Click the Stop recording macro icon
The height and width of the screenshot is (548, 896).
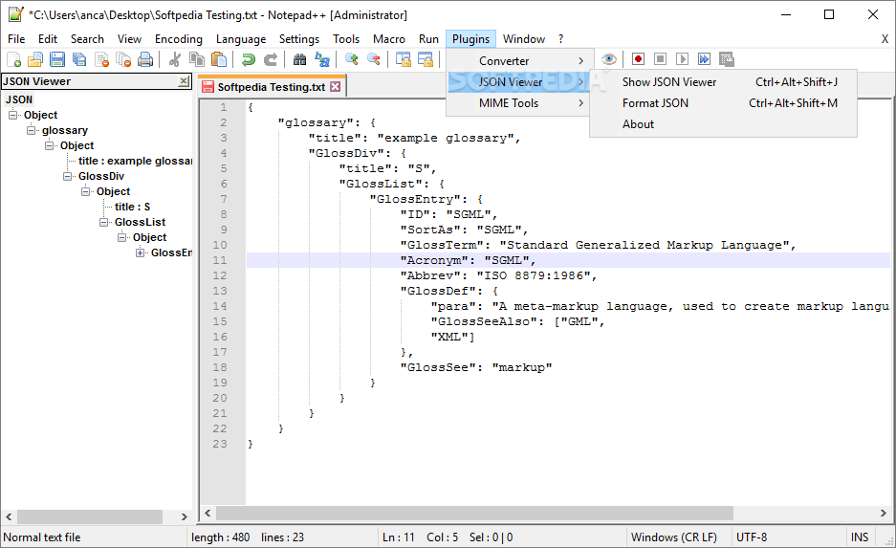(x=660, y=59)
